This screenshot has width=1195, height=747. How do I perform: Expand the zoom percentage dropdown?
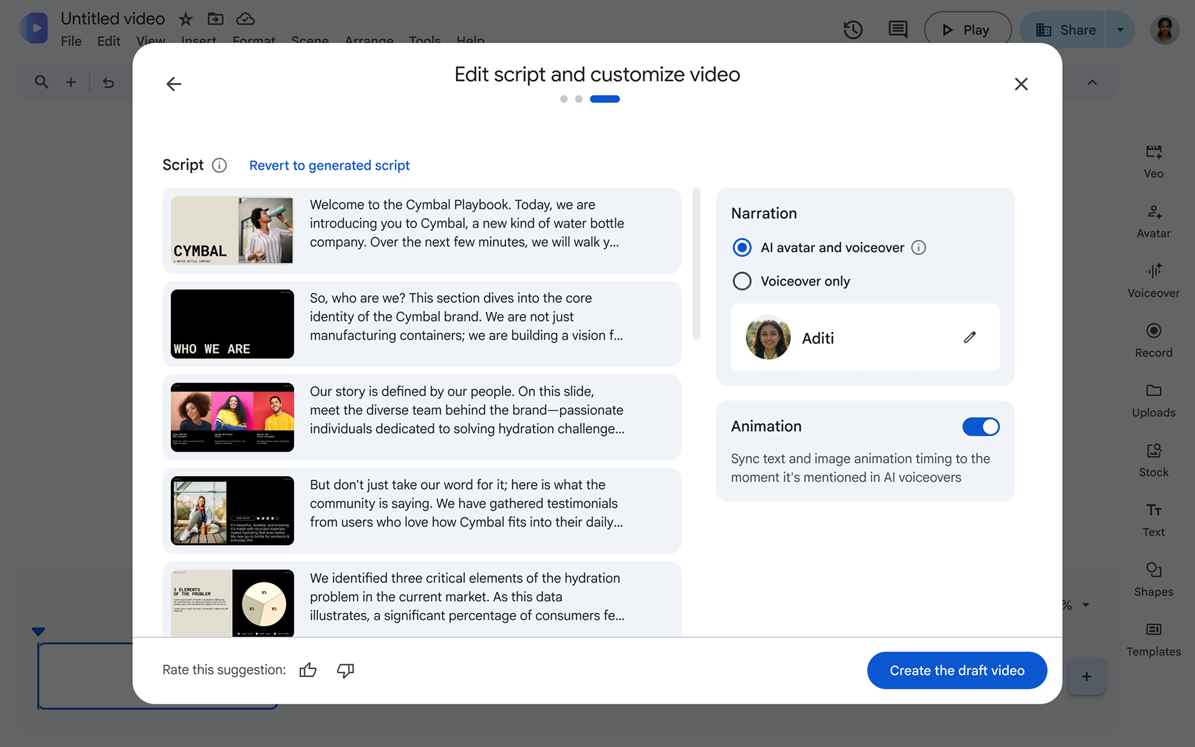[x=1086, y=605]
